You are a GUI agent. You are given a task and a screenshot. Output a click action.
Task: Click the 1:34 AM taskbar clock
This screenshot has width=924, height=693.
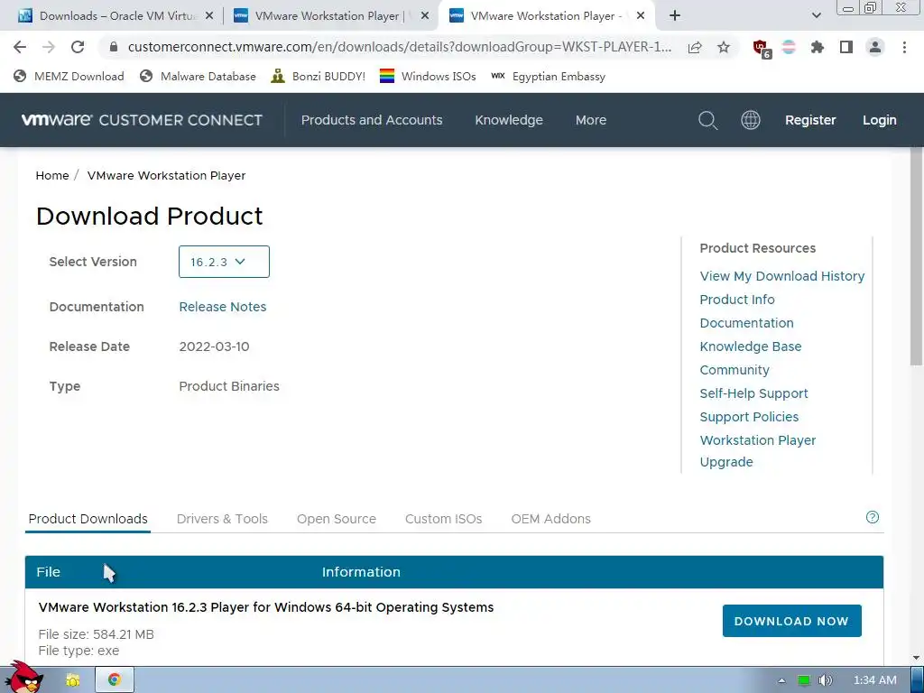click(x=875, y=680)
